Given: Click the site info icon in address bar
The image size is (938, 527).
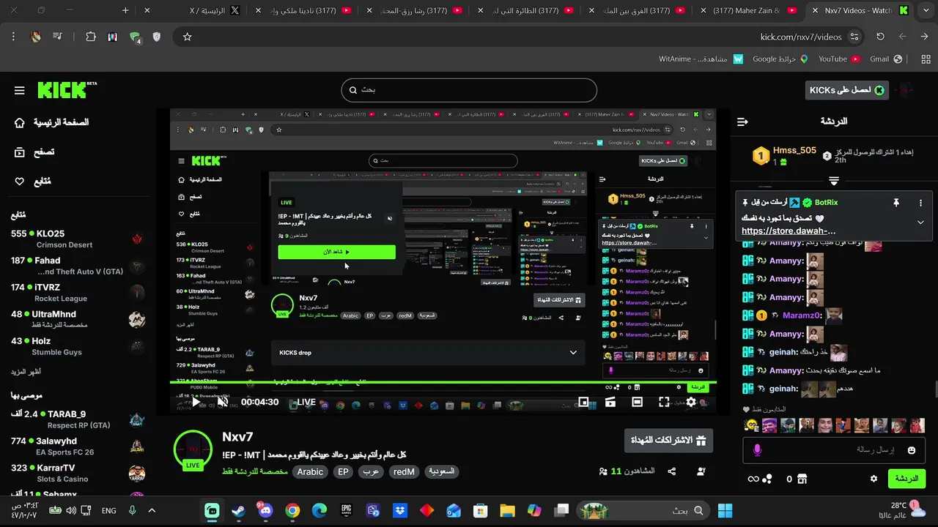Looking at the screenshot, I should [854, 37].
